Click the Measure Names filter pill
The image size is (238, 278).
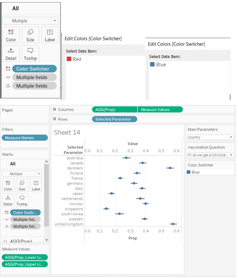tap(24, 138)
